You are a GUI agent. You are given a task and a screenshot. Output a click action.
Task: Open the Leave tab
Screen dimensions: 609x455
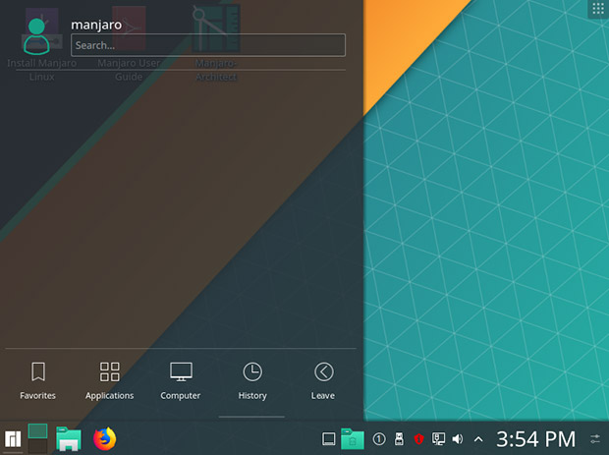point(323,380)
